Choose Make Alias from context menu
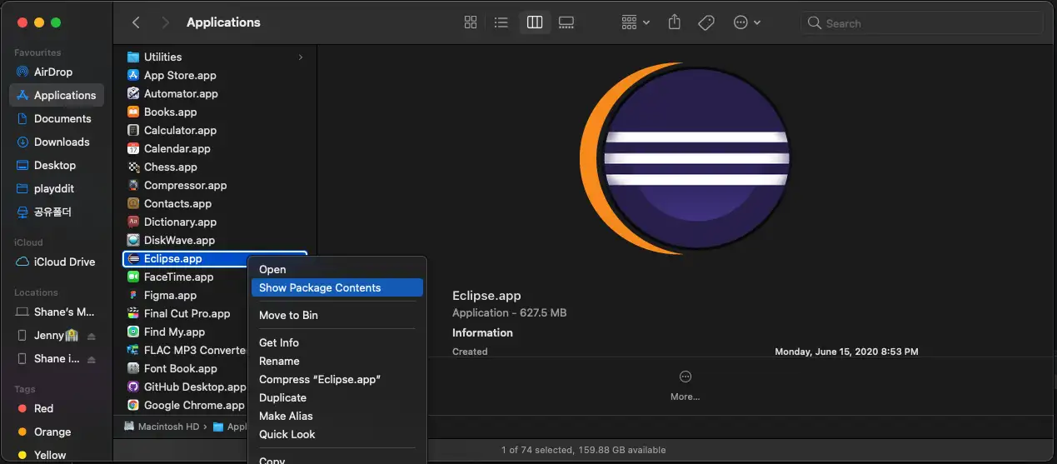The height and width of the screenshot is (464, 1057). pos(337,416)
